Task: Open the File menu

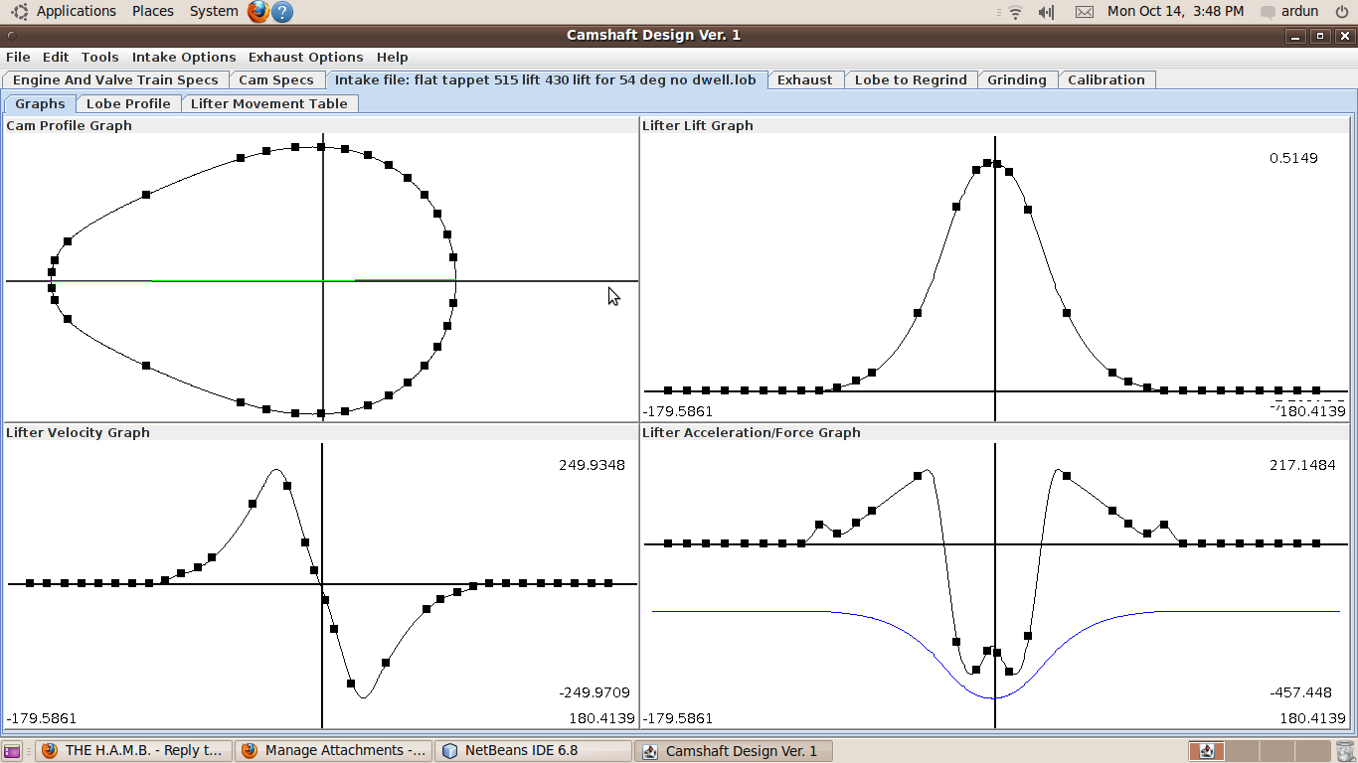Action: 18,58
